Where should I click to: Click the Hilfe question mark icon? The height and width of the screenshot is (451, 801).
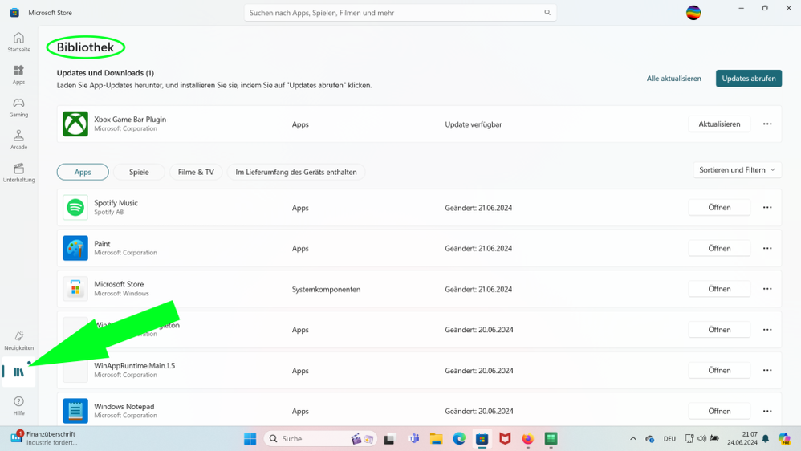coord(18,404)
